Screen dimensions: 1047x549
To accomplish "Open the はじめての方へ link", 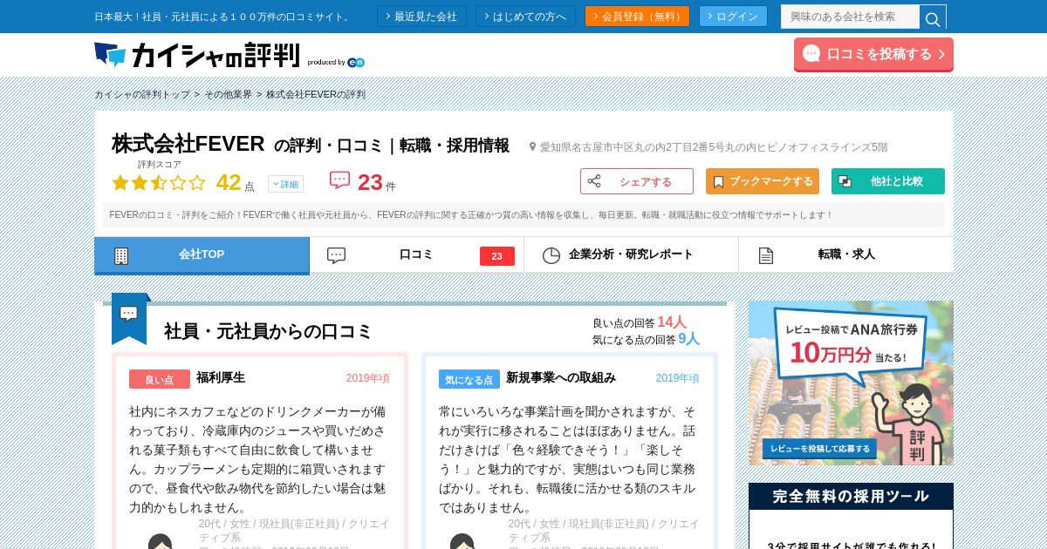I will (x=525, y=17).
